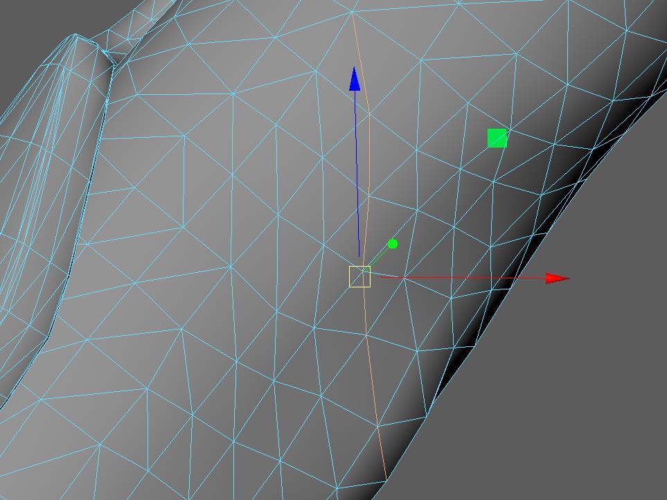This screenshot has height=500, width=667.
Task: Click the red X-axis arrowhead
Action: (556, 278)
